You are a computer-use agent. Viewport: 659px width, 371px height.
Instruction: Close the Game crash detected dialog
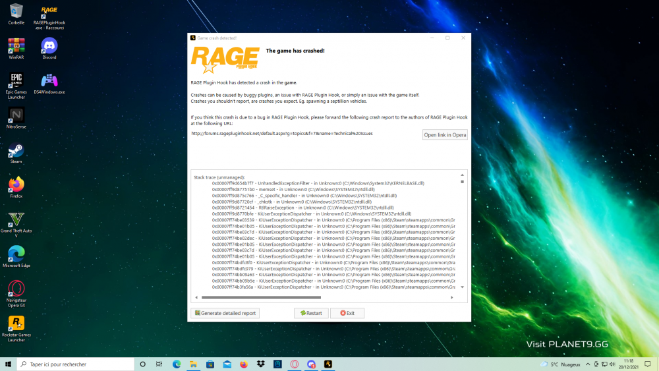[463, 38]
